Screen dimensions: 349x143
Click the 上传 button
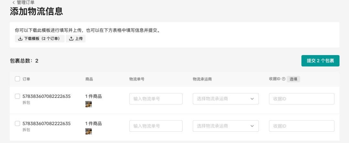click(76, 39)
